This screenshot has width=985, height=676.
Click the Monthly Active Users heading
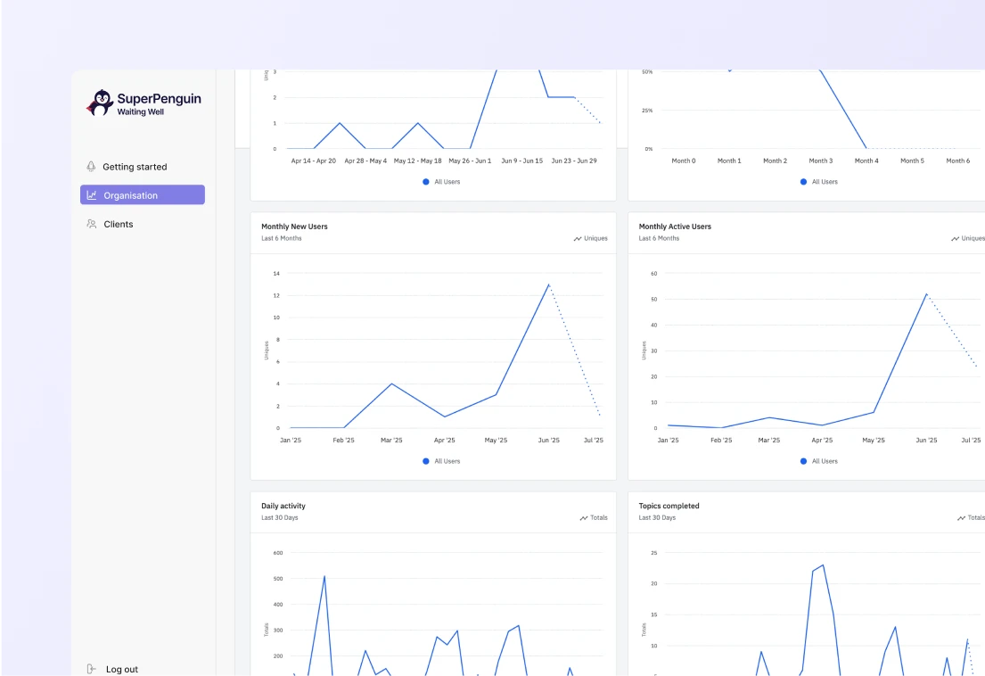[x=675, y=227]
